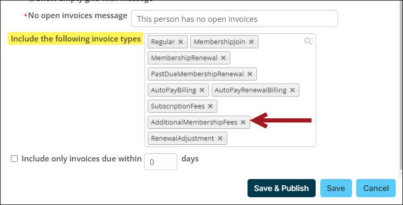Click the No open invoices message field

[x=235, y=19]
